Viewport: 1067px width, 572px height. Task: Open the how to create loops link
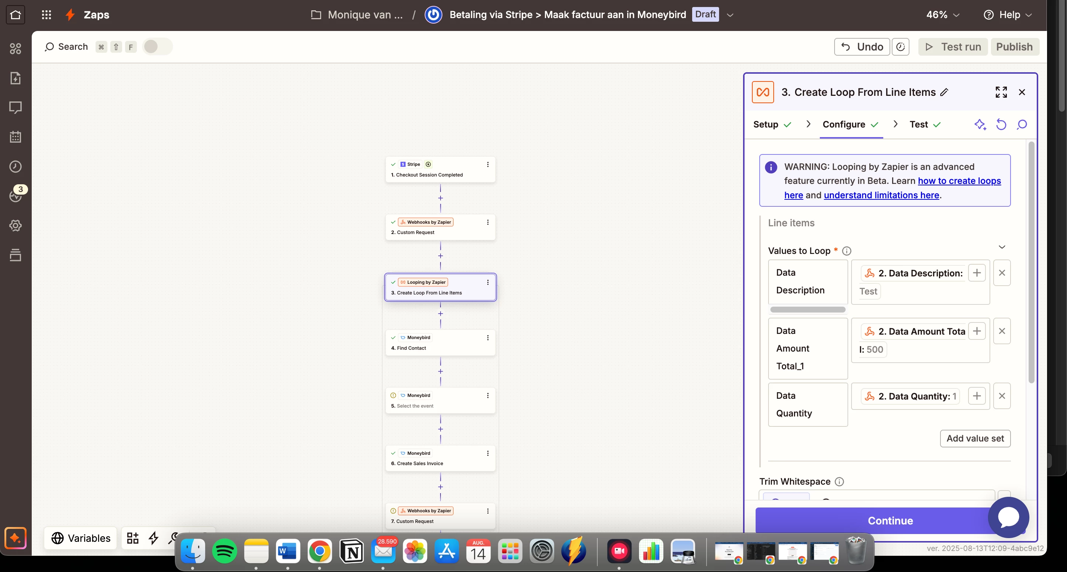coord(959,181)
